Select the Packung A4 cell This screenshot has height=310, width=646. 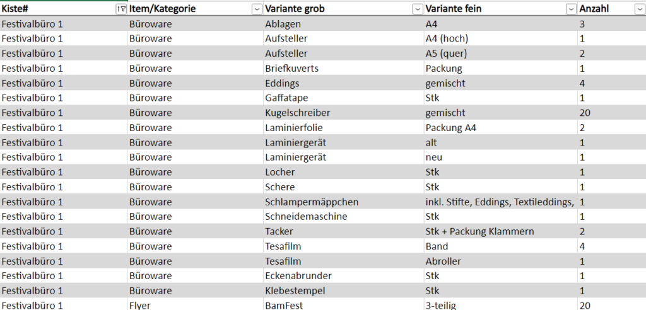[x=500, y=128]
